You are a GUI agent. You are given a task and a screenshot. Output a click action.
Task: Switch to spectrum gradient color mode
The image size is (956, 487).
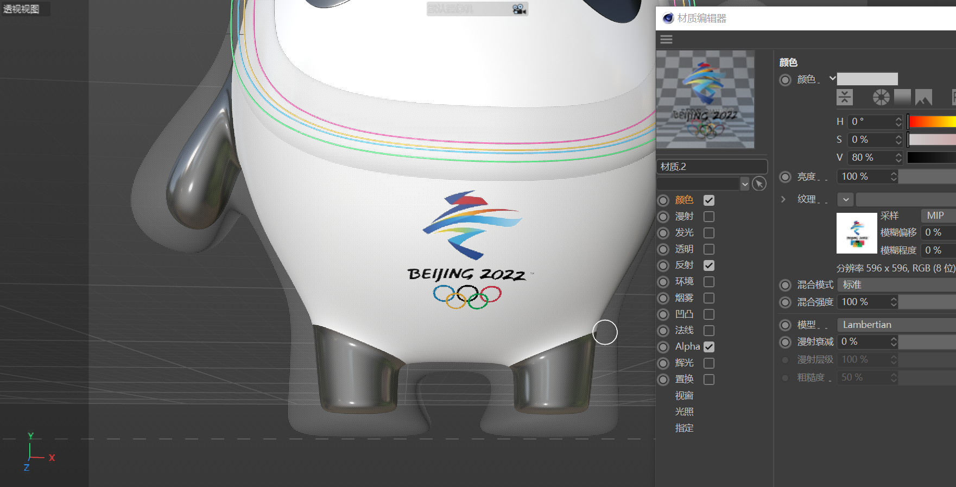(x=902, y=97)
